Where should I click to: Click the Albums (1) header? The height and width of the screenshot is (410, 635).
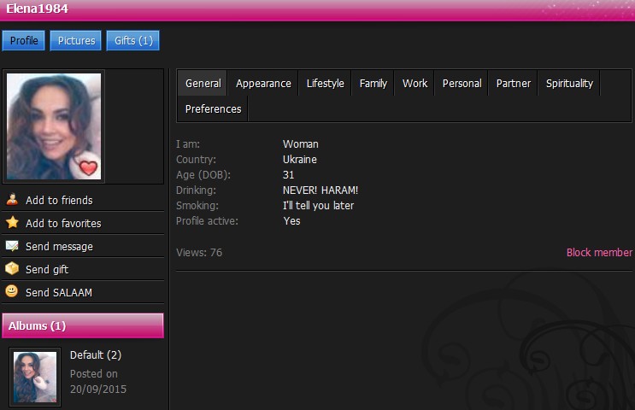[83, 325]
